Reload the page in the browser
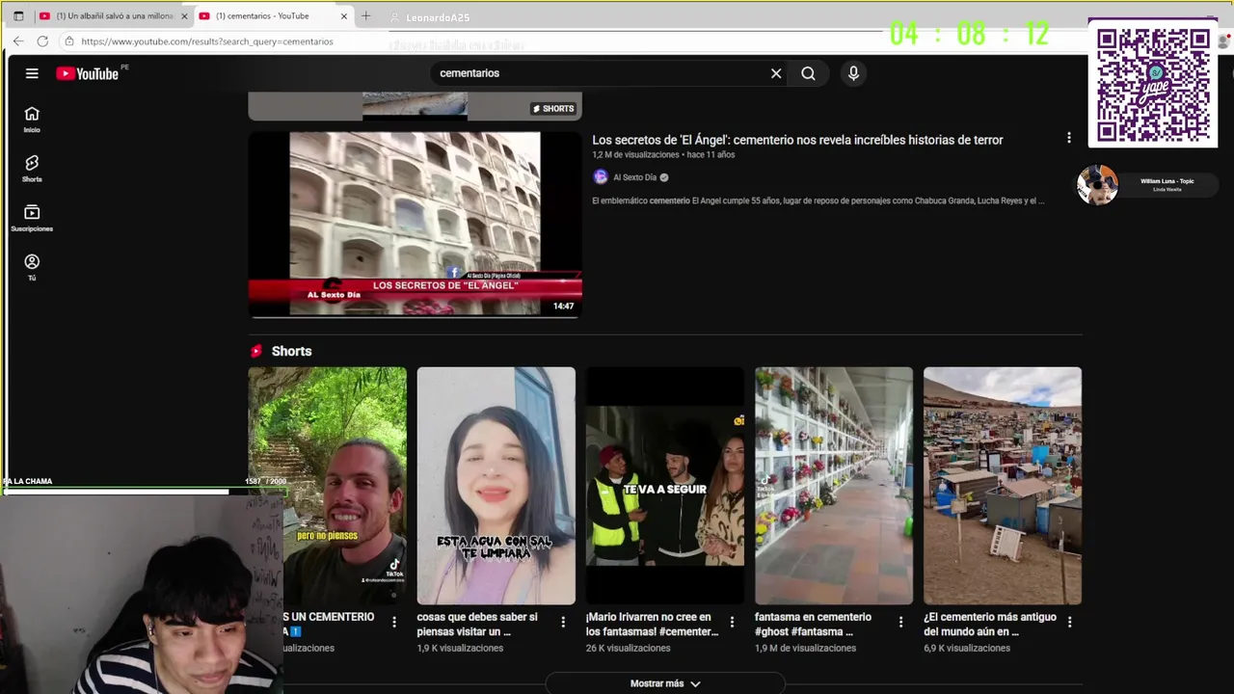This screenshot has height=694, width=1234. point(42,41)
